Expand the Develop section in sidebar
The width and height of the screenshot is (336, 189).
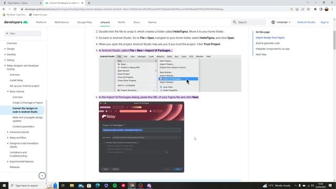[x=5, y=55]
